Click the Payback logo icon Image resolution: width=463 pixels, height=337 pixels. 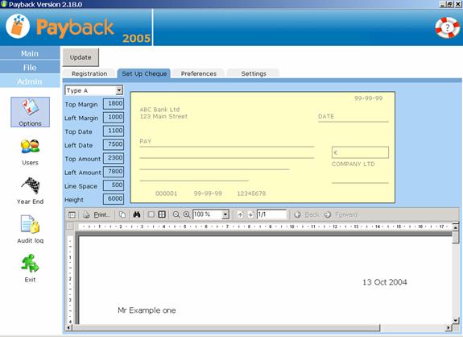coord(18,27)
